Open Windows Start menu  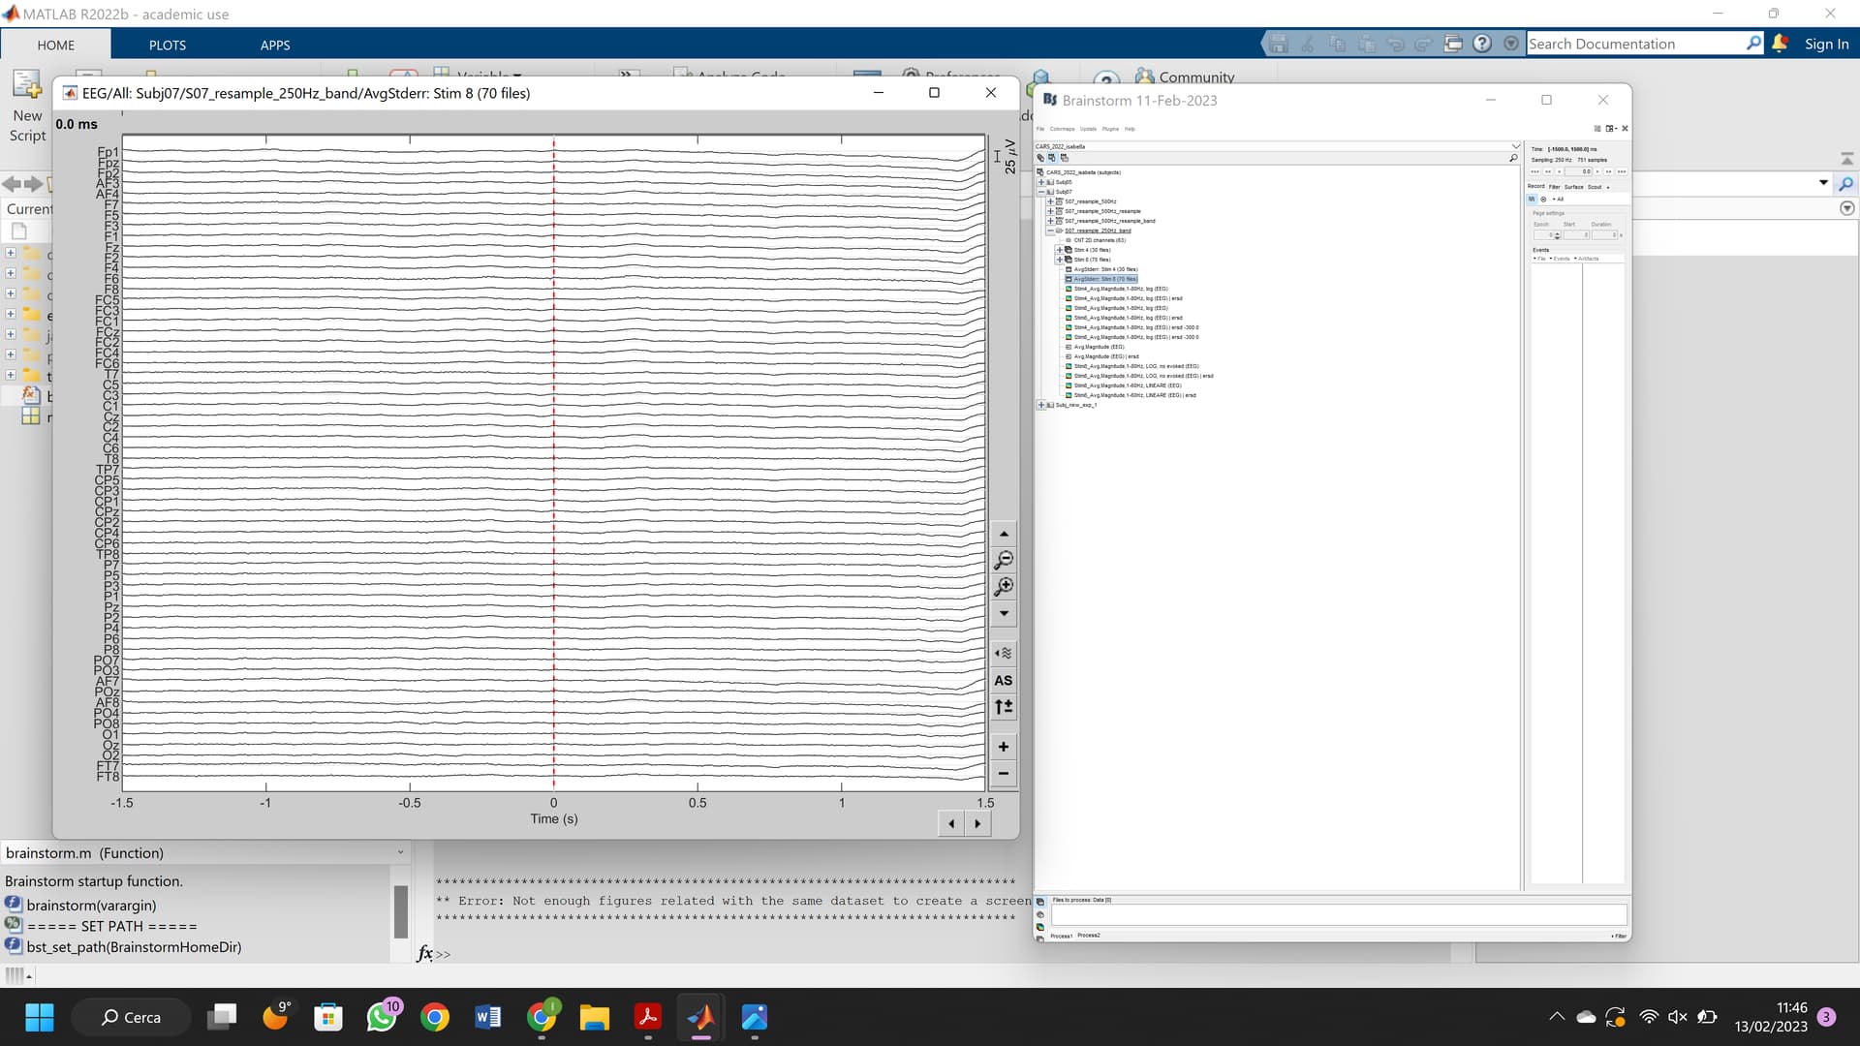click(x=40, y=1017)
